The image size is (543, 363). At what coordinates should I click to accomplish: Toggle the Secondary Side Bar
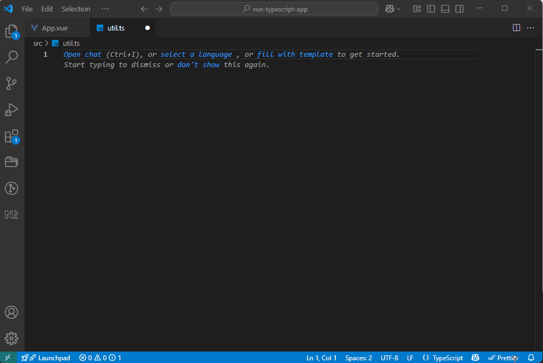tap(459, 9)
